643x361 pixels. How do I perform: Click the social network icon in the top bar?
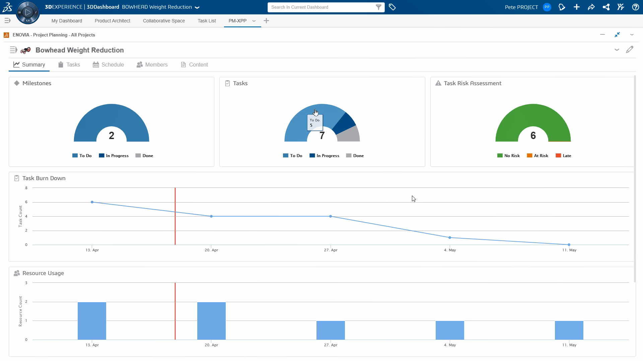pyautogui.click(x=606, y=7)
